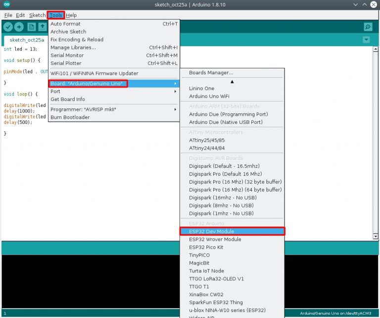Viewport: 380px width, 318px height.
Task: Choose Archive Sketch menu entry
Action: click(x=114, y=32)
